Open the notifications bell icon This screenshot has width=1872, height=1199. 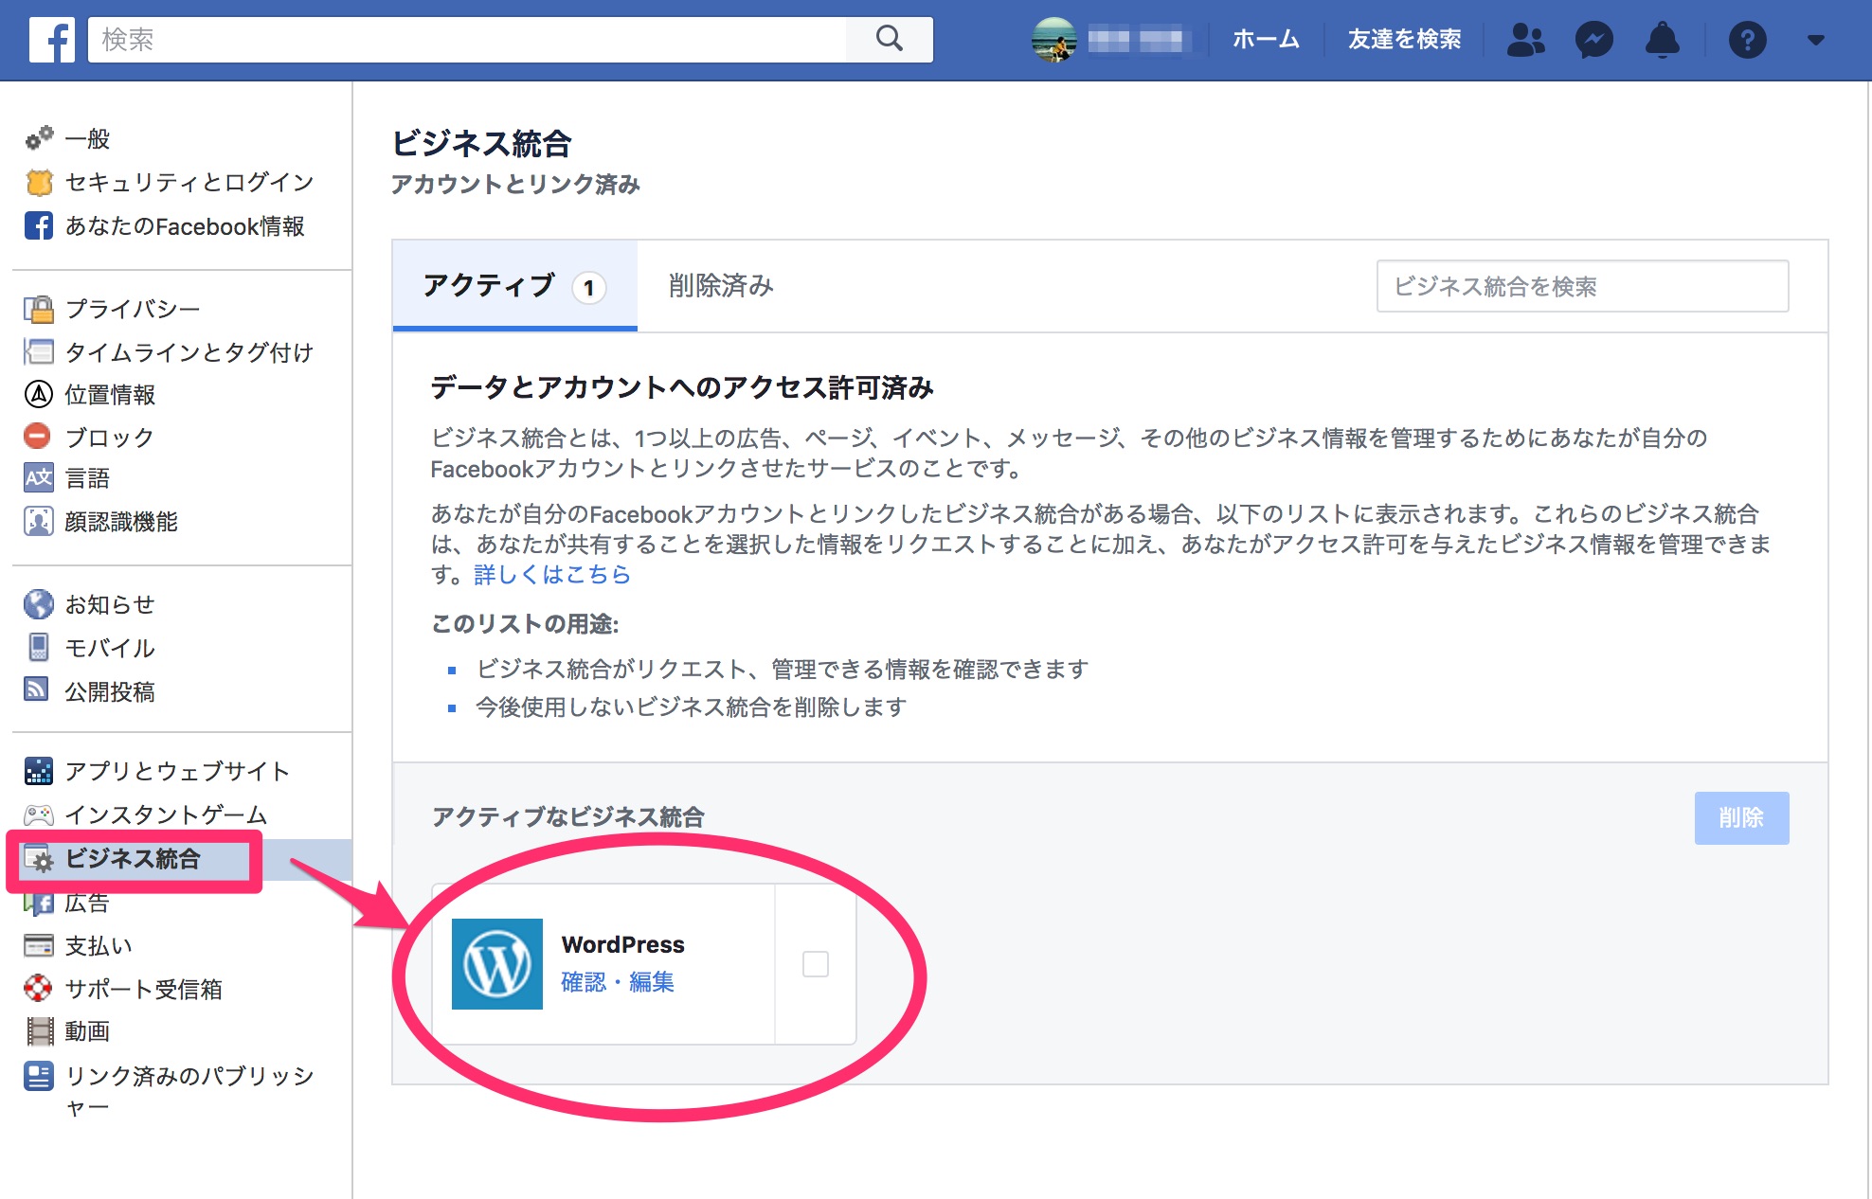(x=1662, y=40)
